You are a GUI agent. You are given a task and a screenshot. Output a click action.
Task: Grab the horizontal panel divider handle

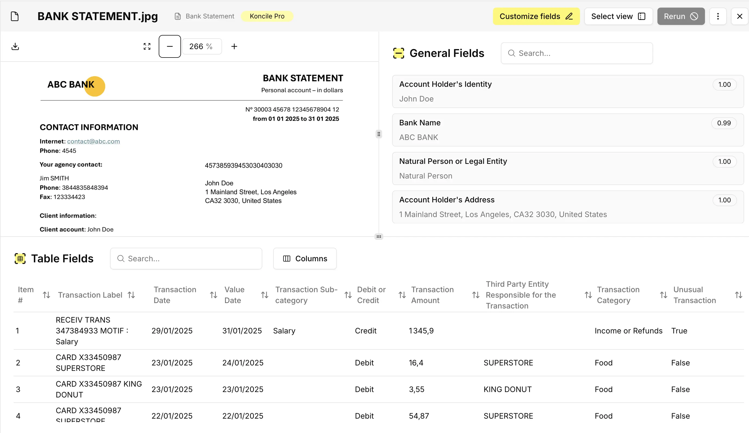click(379, 237)
